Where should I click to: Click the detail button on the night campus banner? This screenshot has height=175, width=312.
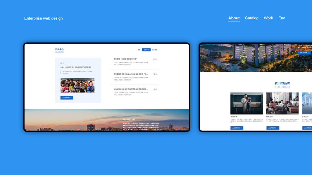304,53
